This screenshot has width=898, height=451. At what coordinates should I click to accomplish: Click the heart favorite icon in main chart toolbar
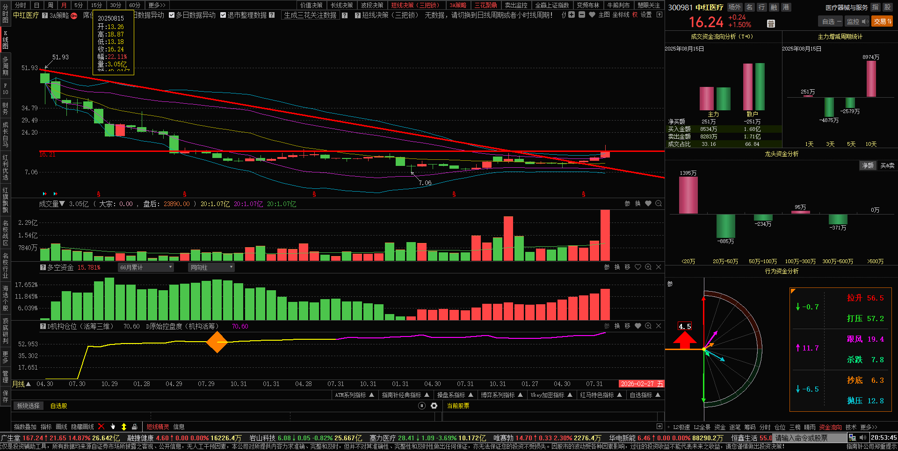[x=592, y=15]
